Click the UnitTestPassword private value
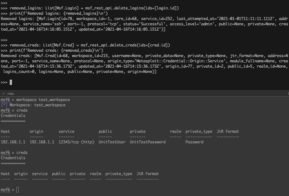Viewport: 289px width, 196px height. [x=147, y=142]
